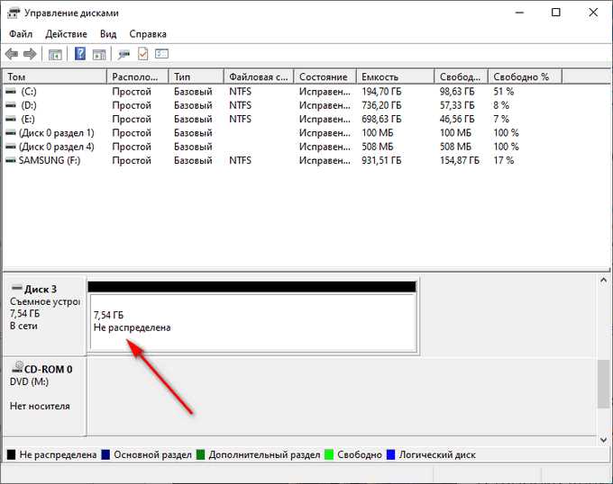This screenshot has height=484, width=613.
Task: Sort by the Свободно % column header
Action: (x=525, y=76)
